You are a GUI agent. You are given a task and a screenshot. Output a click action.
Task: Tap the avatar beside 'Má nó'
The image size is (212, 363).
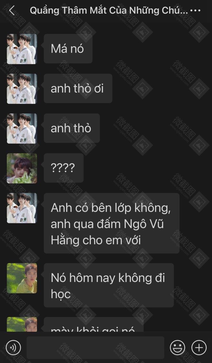(x=22, y=49)
